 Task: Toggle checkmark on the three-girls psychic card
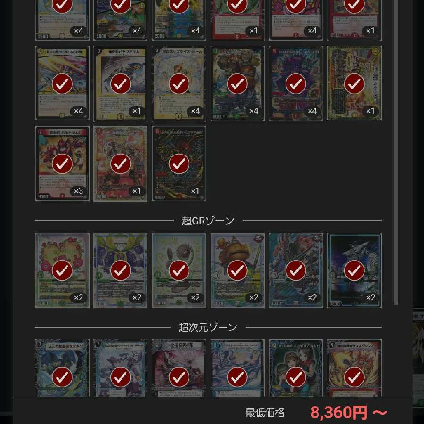point(295,377)
